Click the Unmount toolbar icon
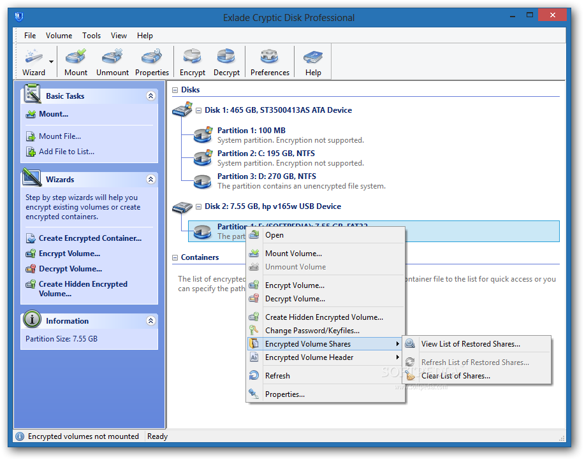The image size is (584, 460). point(112,62)
